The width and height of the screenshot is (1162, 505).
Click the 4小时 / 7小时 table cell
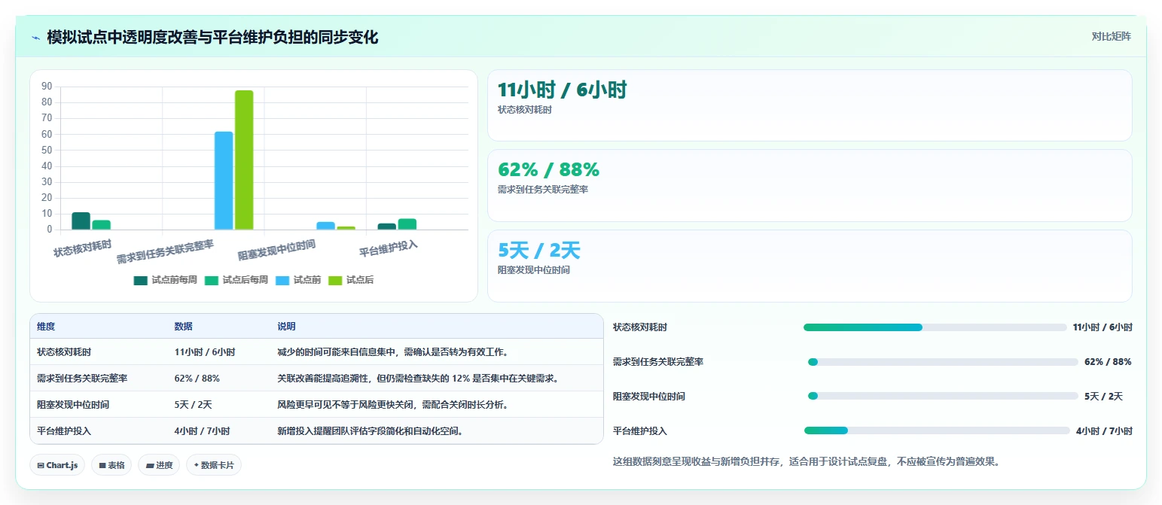click(202, 431)
